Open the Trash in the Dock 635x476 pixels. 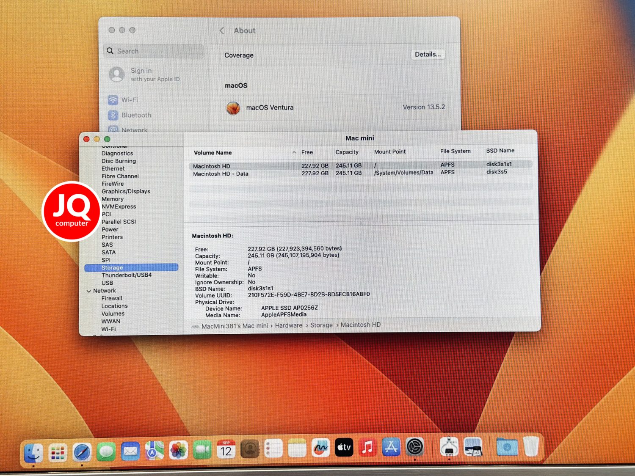tap(531, 446)
